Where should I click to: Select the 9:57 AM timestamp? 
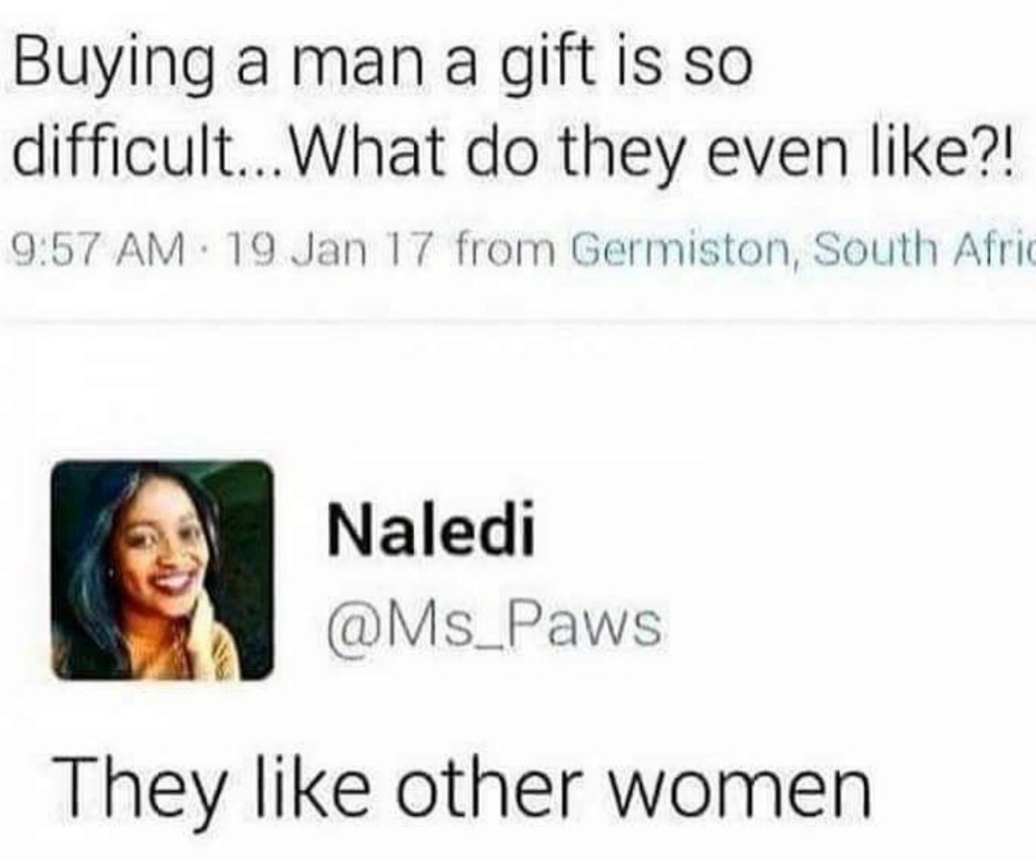(x=99, y=251)
